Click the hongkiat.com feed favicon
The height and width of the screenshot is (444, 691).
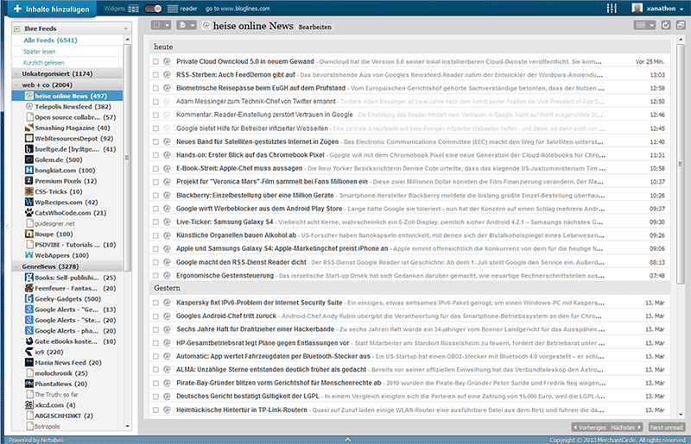click(x=29, y=170)
